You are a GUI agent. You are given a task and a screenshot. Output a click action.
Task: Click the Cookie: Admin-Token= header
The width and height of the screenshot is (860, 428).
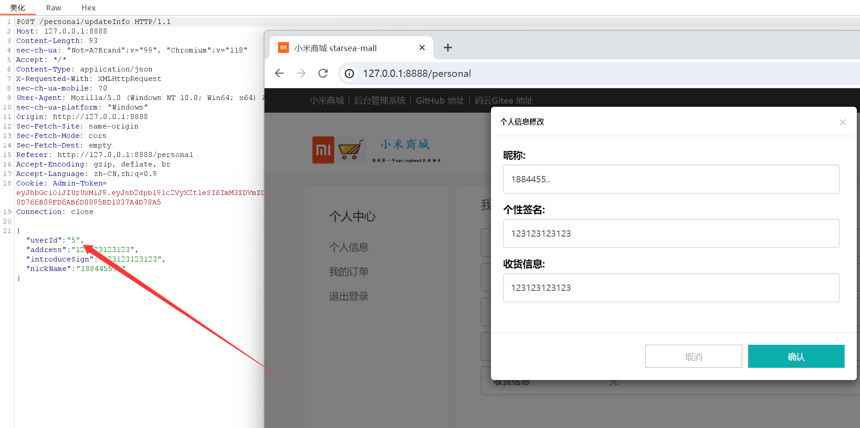click(62, 183)
